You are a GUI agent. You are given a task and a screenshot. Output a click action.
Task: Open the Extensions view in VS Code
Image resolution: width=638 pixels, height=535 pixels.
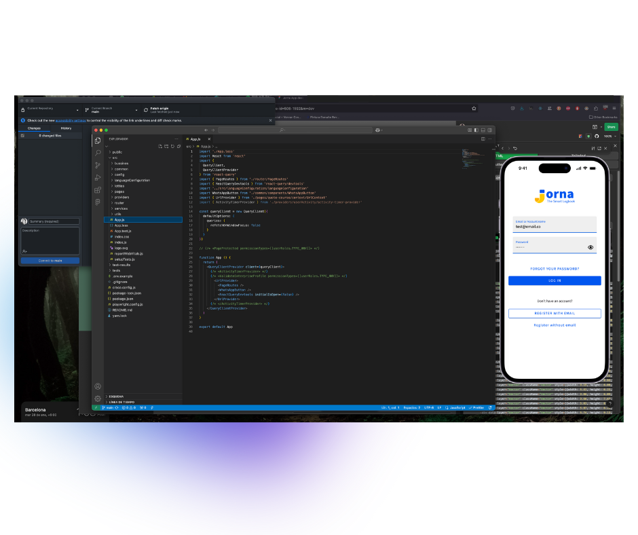click(98, 190)
